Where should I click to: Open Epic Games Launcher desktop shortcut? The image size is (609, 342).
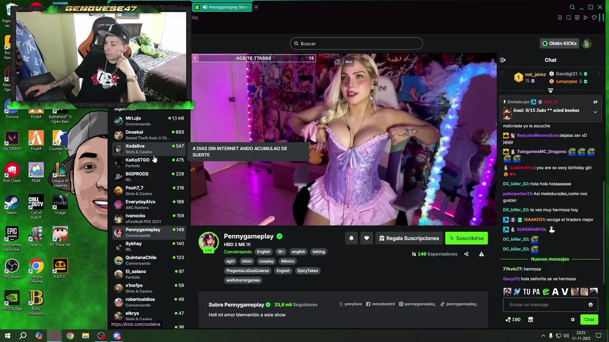(12, 239)
